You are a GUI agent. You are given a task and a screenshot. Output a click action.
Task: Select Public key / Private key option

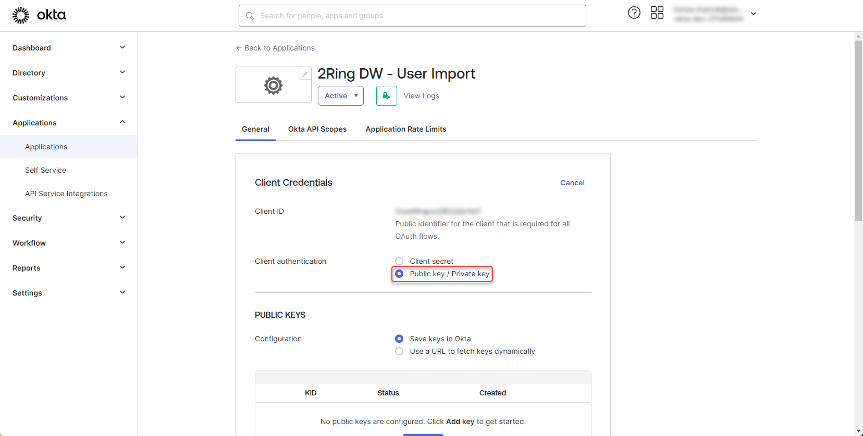[x=399, y=274]
